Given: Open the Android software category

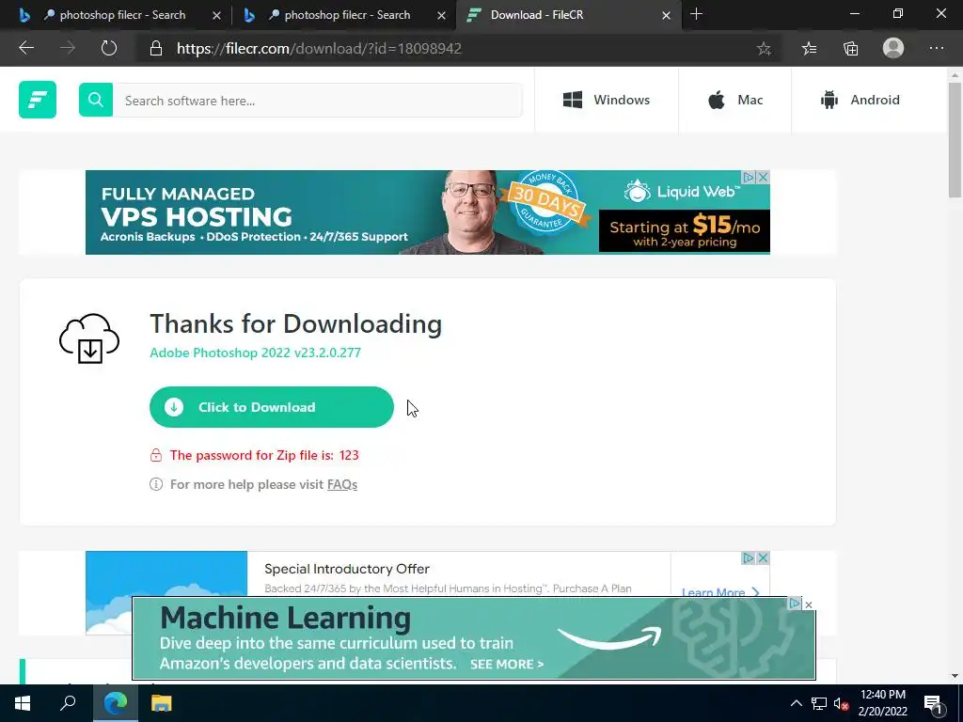Looking at the screenshot, I should [x=860, y=100].
